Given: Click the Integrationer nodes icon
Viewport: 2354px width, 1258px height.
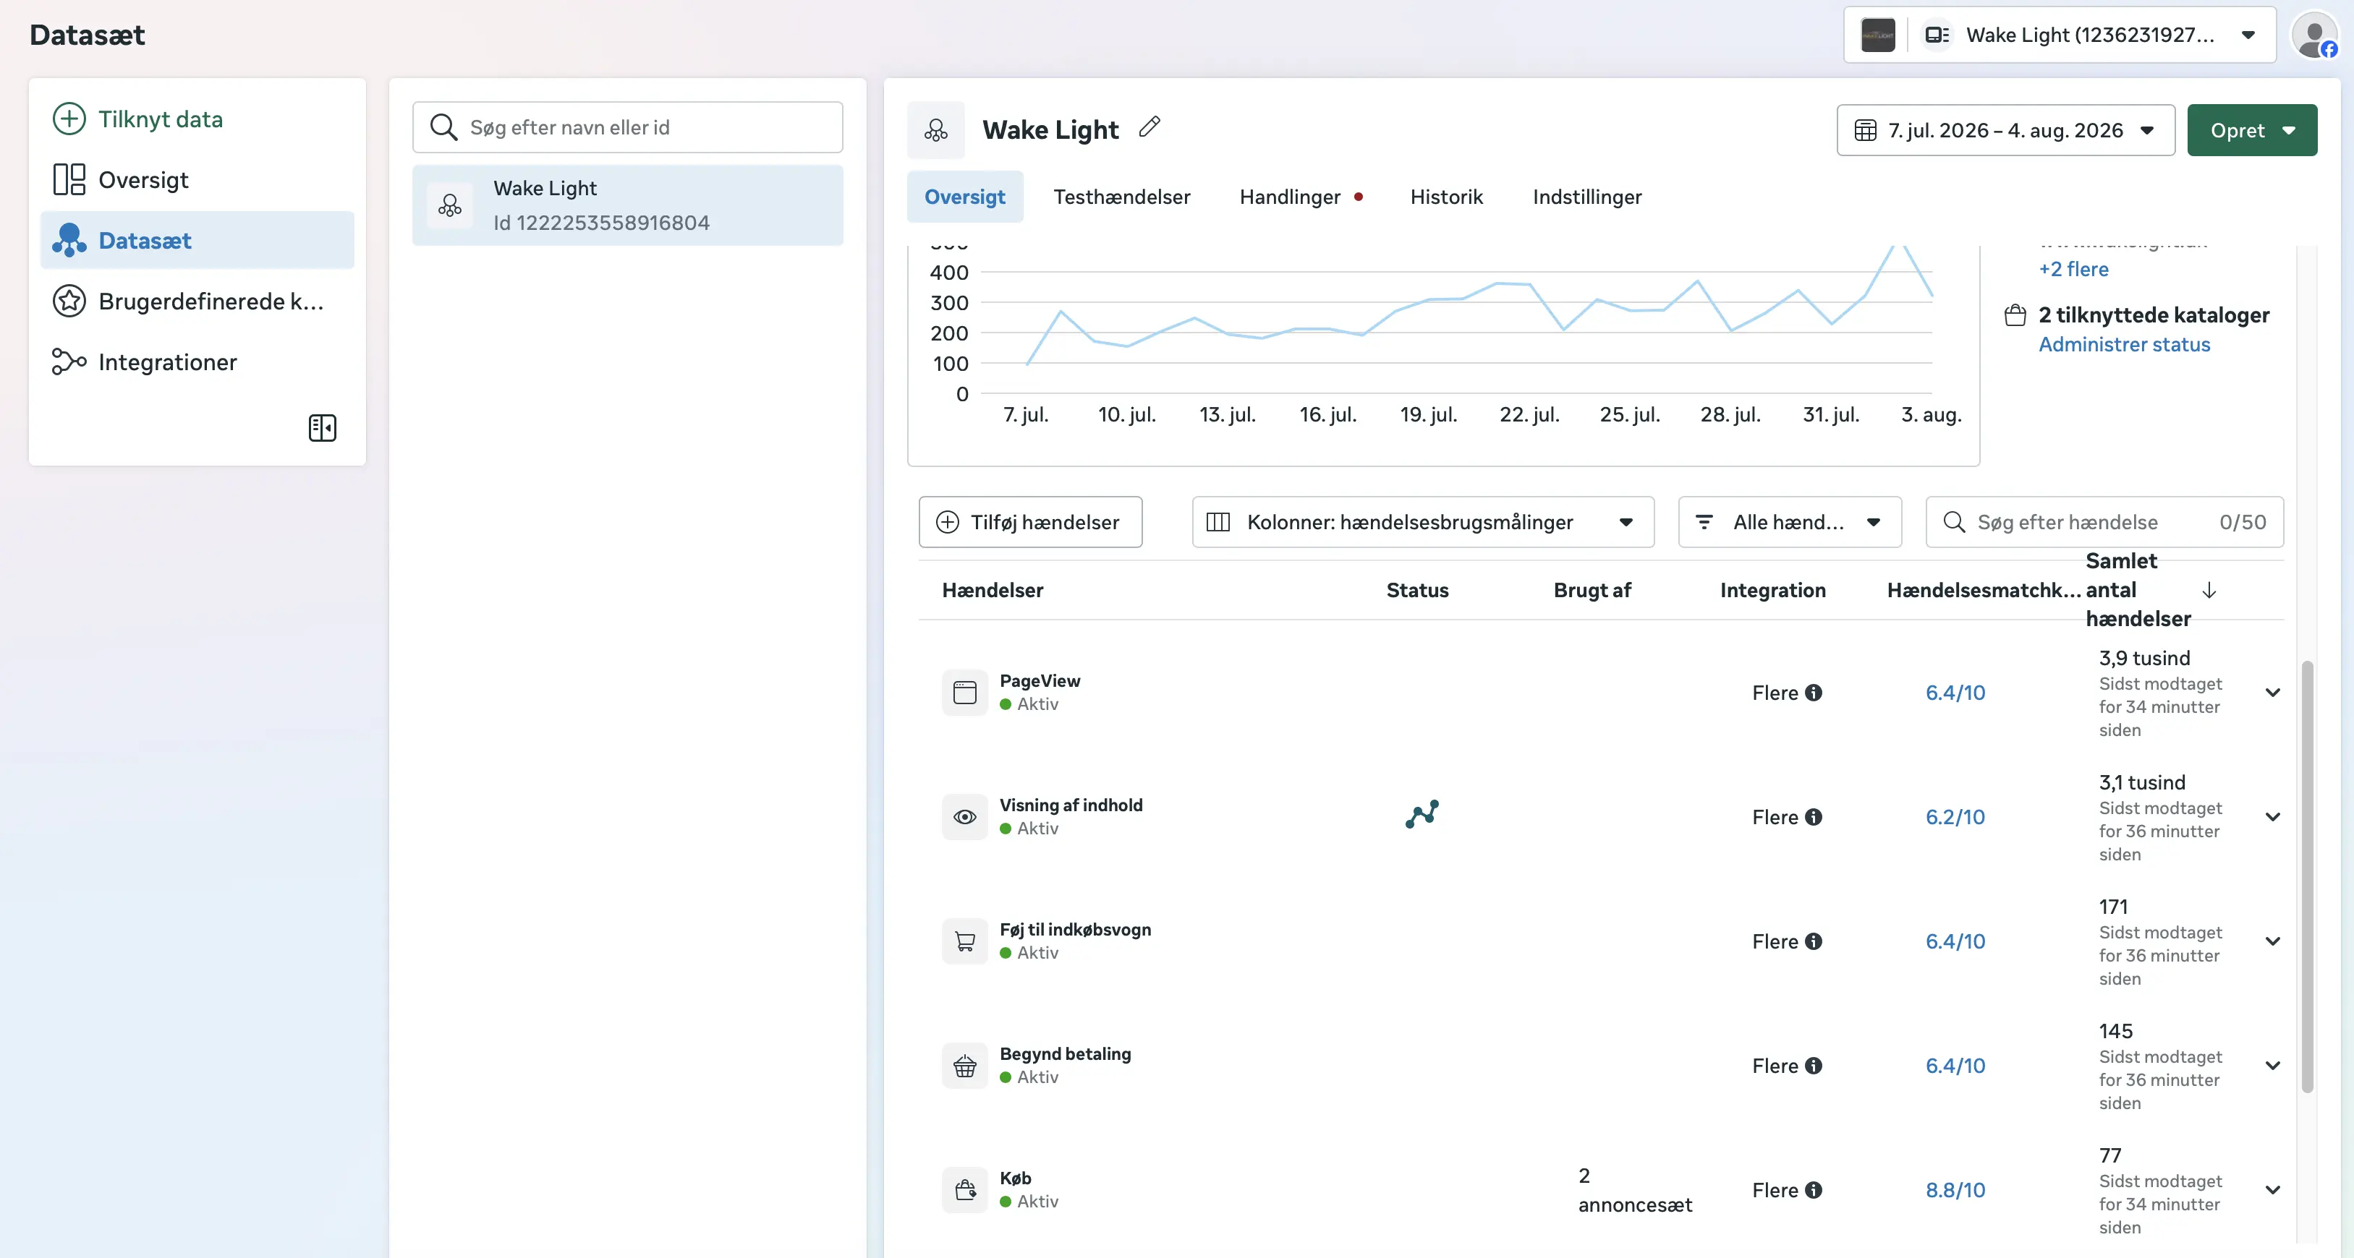Looking at the screenshot, I should point(69,361).
